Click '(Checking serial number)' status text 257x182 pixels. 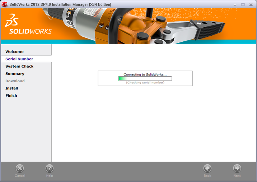145,82
